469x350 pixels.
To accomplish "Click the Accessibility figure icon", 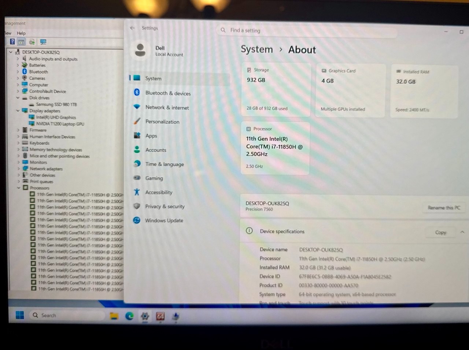I will [x=137, y=192].
